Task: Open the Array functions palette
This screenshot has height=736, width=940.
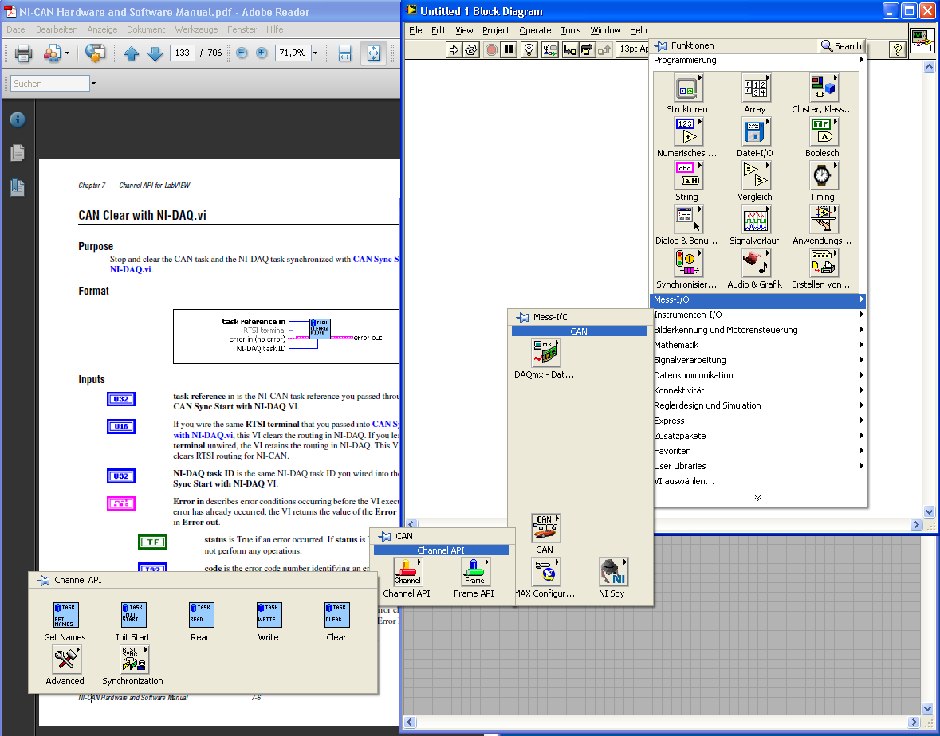Action: click(755, 88)
